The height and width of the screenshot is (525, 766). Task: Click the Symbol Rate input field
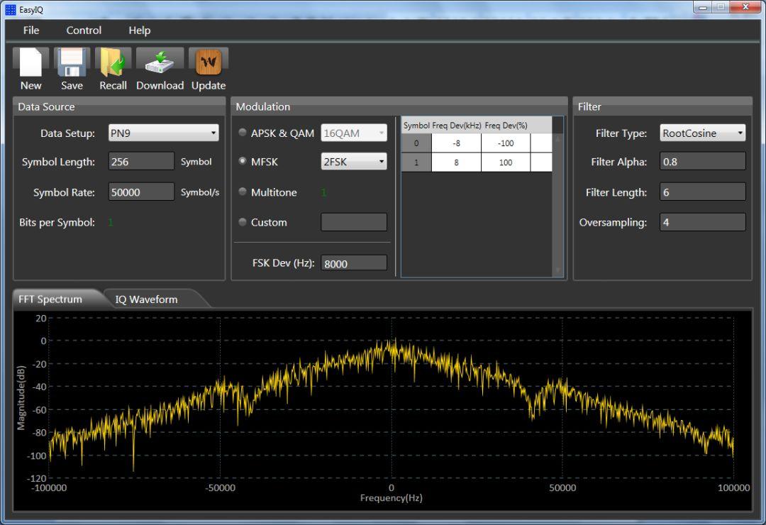coord(141,192)
